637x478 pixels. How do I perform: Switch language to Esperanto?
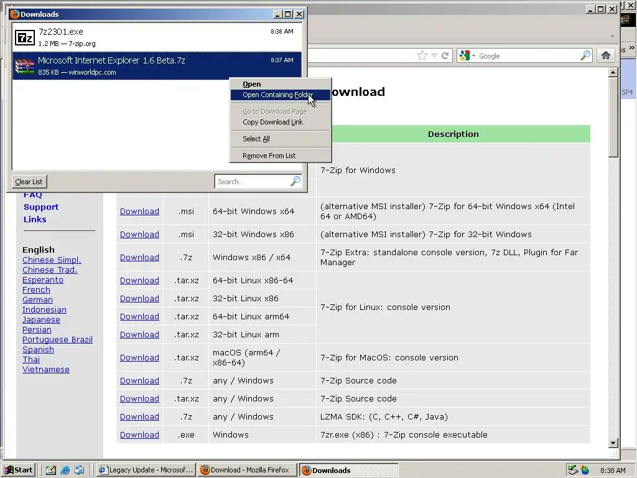(x=43, y=279)
